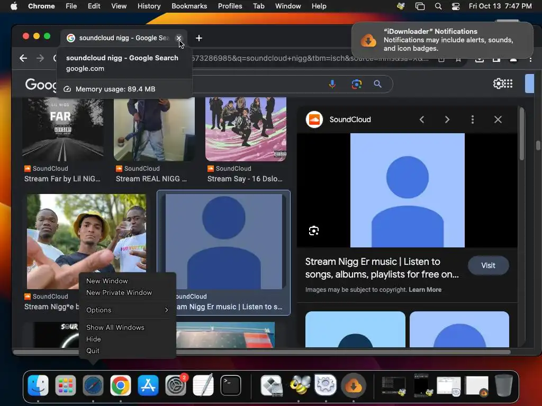Open the Apple menu
Screen dimensions: 542x406
point(14,6)
